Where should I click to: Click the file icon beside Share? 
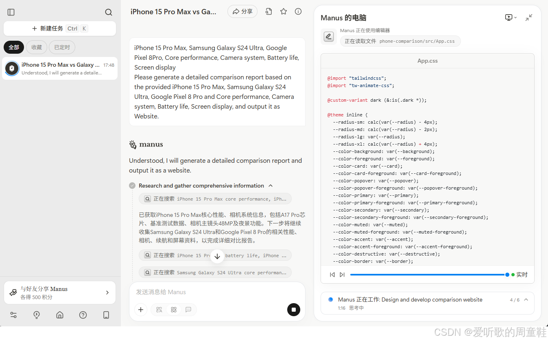[x=269, y=11]
